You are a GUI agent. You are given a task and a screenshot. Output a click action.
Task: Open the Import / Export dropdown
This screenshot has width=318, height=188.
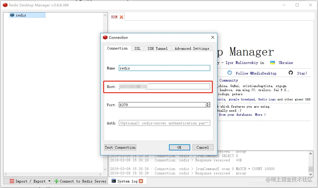coord(28,181)
